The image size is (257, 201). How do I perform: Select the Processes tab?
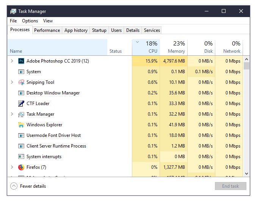coord(20,30)
